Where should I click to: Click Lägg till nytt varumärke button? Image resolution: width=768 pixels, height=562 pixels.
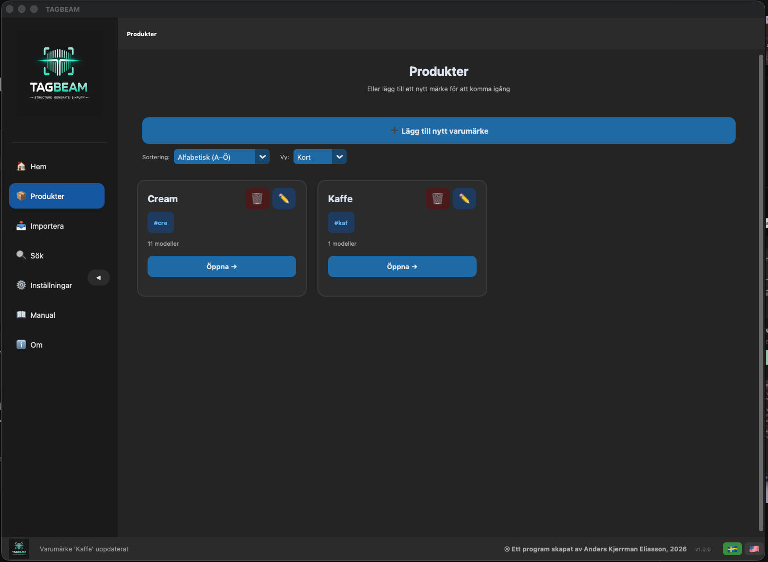point(439,131)
